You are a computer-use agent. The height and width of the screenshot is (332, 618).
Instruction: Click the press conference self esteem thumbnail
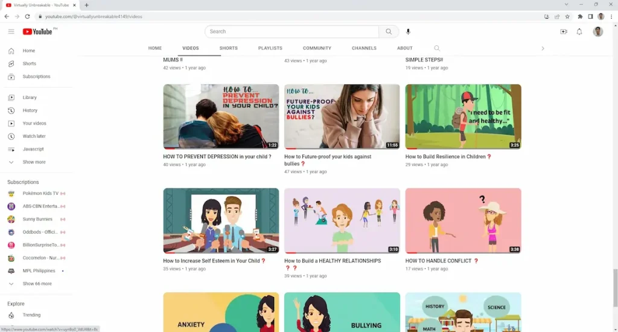pyautogui.click(x=221, y=221)
